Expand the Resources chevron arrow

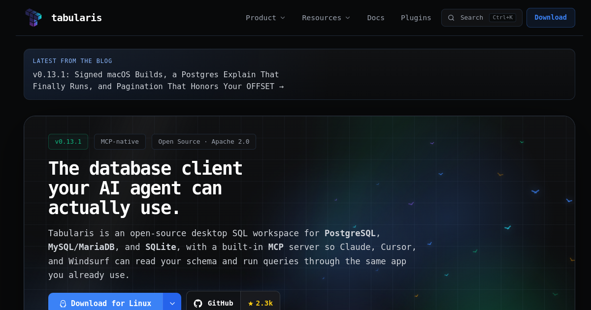point(348,18)
